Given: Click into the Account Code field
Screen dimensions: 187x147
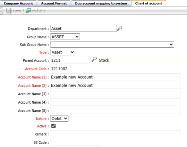Looking at the screenshot, I should pyautogui.click(x=75, y=69).
